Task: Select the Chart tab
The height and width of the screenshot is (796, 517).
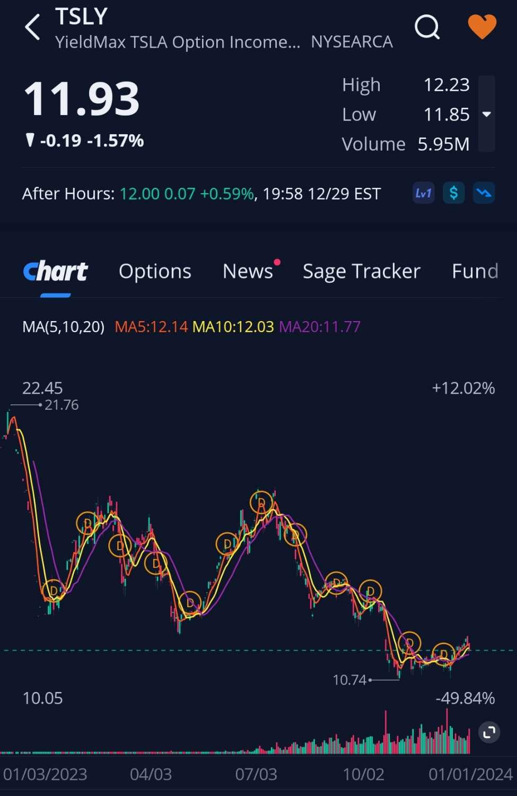Action: pyautogui.click(x=56, y=271)
